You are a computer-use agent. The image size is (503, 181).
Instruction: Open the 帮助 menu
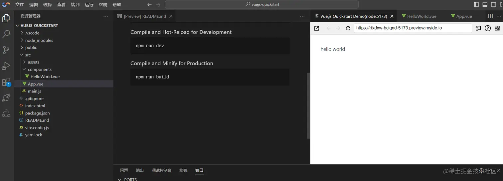click(117, 5)
